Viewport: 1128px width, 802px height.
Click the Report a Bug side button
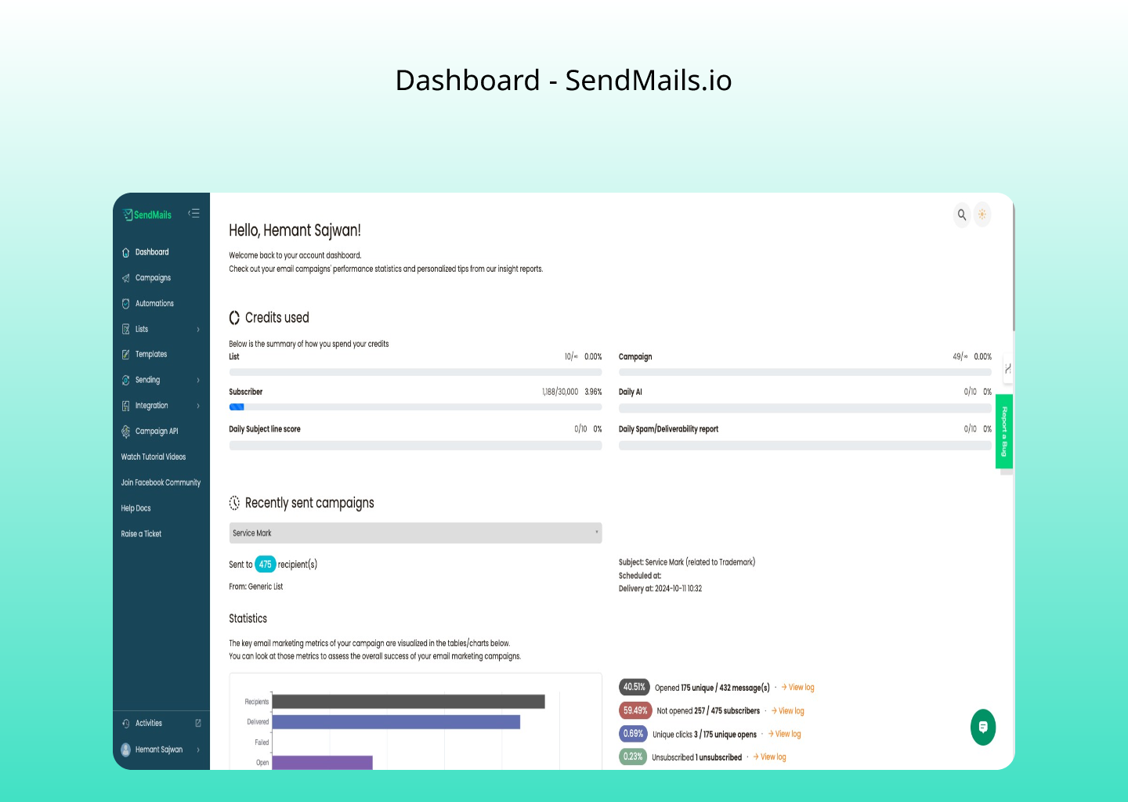click(x=1004, y=432)
